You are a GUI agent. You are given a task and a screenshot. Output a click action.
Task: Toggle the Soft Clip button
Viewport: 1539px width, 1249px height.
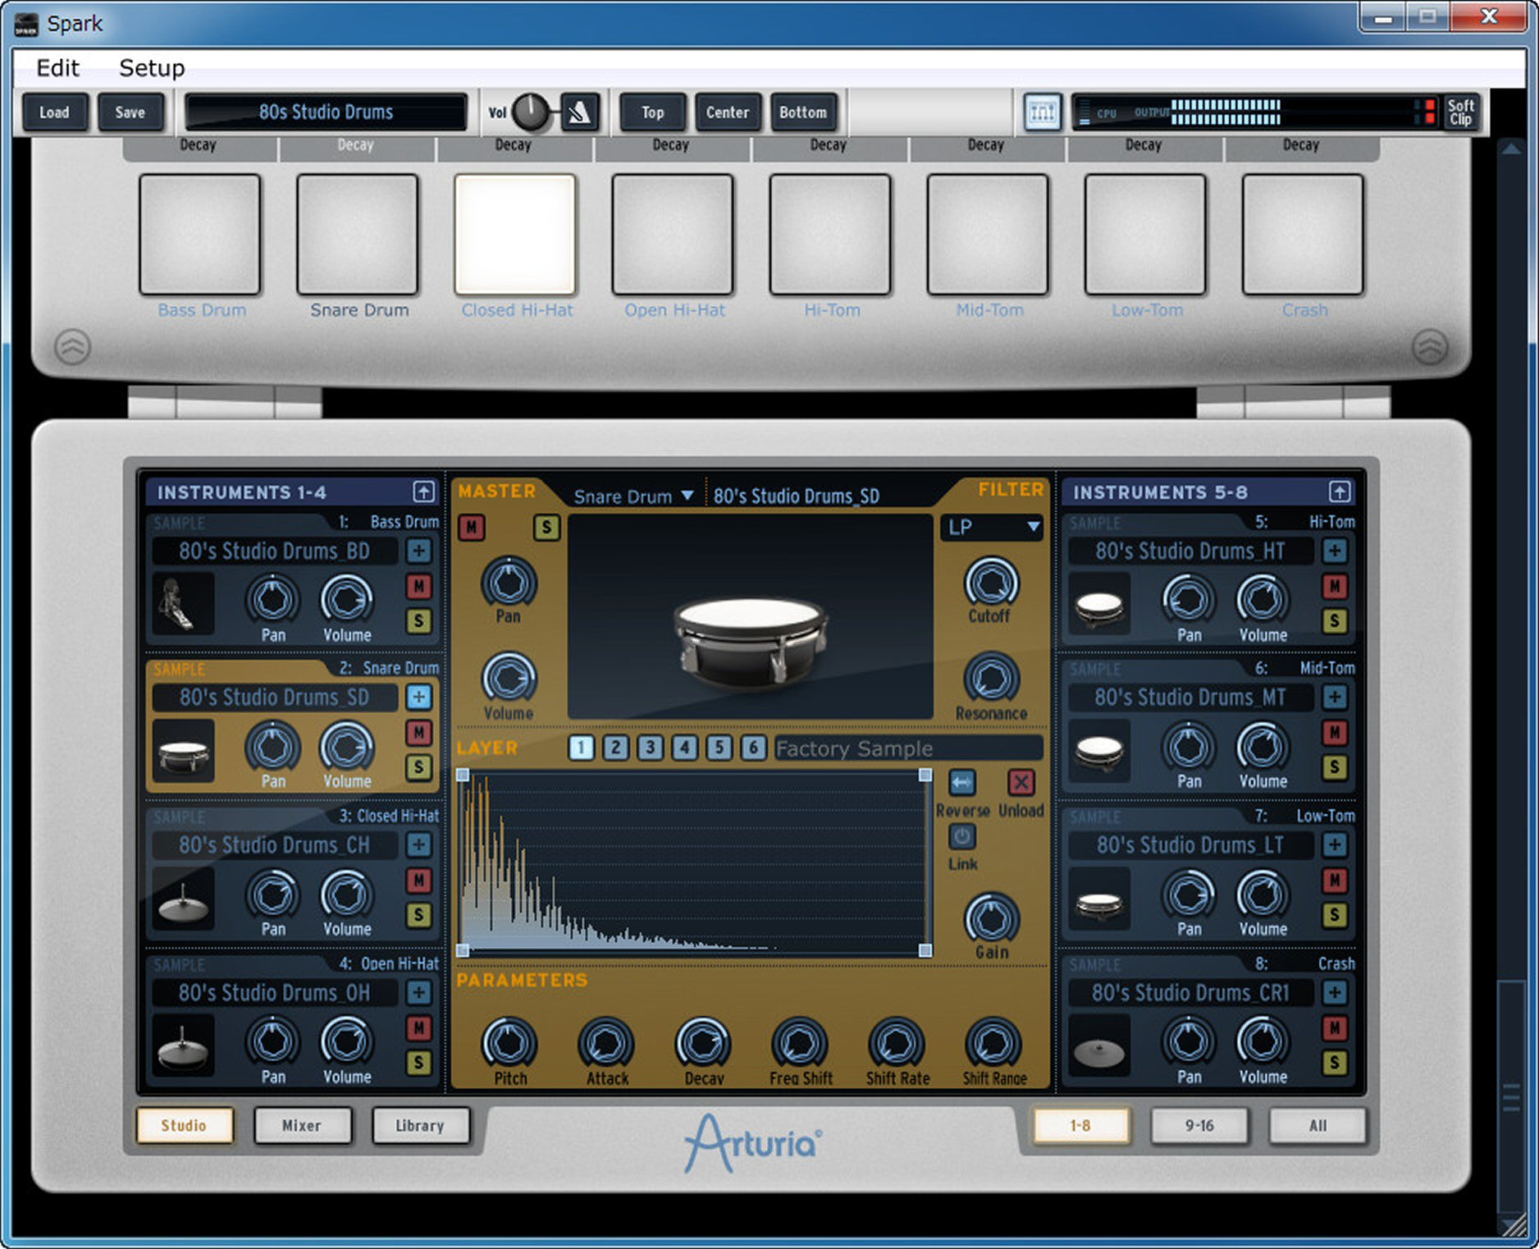[x=1461, y=112]
